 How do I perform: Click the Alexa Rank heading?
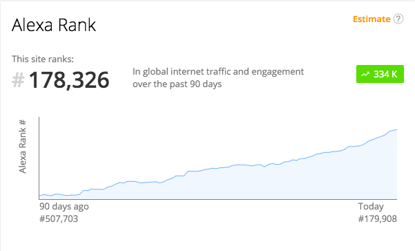click(x=54, y=25)
